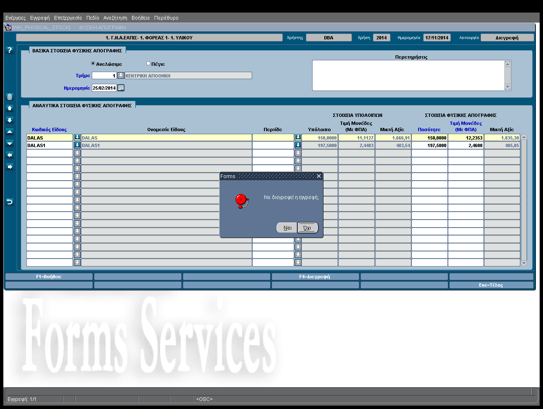
Task: Open item code lookup on first empty row
Action: click(x=77, y=153)
